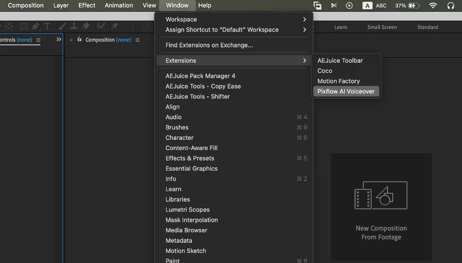Image resolution: width=462 pixels, height=263 pixels.
Task: Select the Pen tool in the toolbar
Action: 36,26
